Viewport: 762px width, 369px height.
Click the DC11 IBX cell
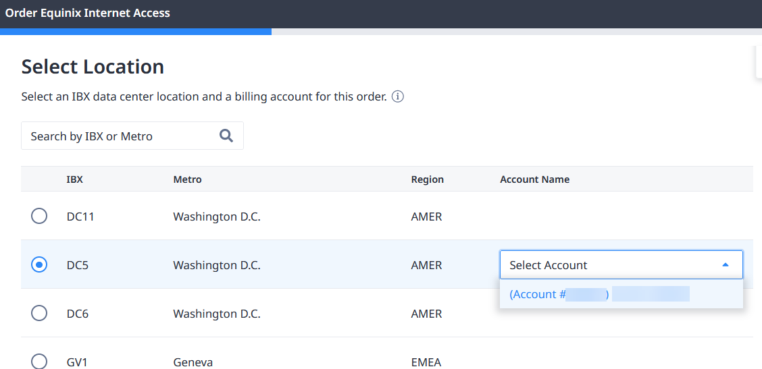(80, 216)
